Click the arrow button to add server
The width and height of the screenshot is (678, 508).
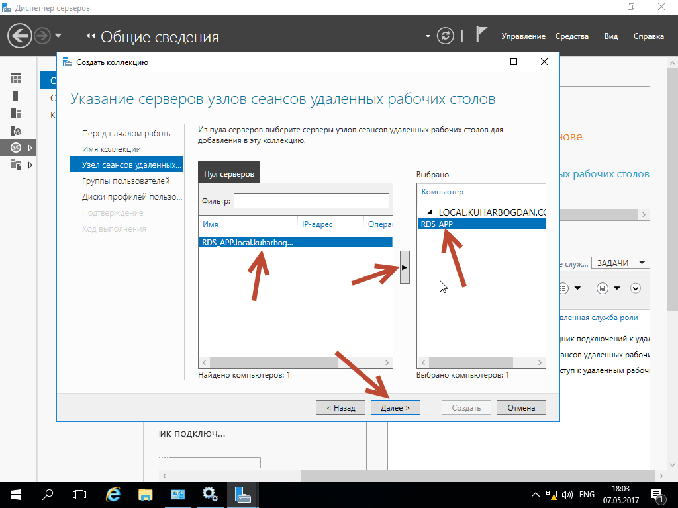(x=405, y=268)
